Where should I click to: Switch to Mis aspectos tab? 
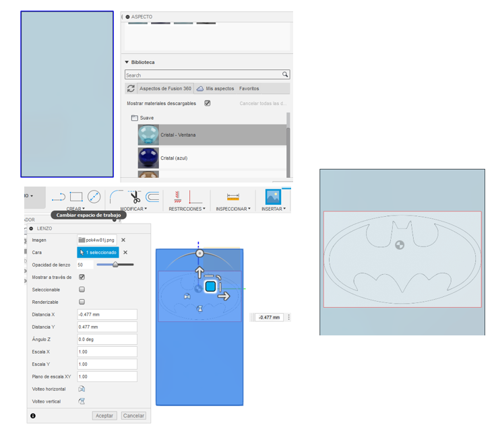(216, 88)
